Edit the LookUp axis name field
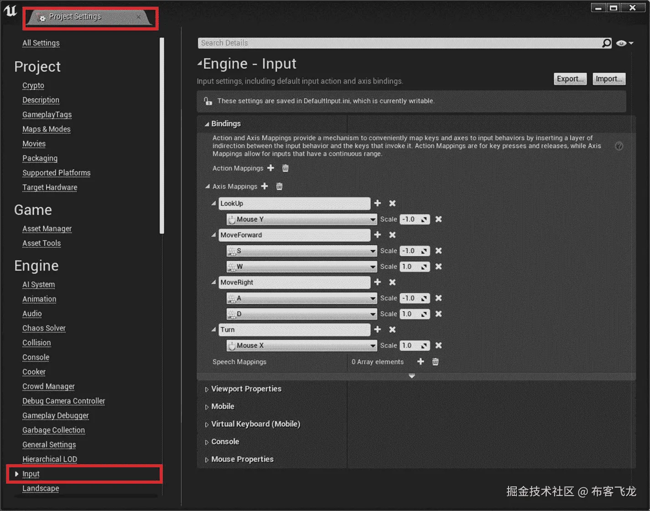 point(294,203)
